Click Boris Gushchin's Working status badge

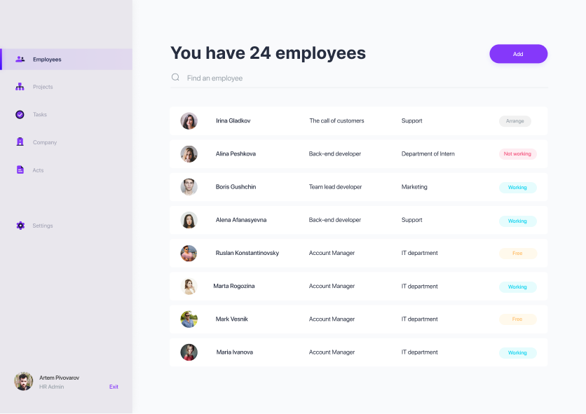517,188
